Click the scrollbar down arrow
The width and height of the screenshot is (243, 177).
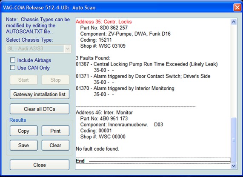click(234, 166)
